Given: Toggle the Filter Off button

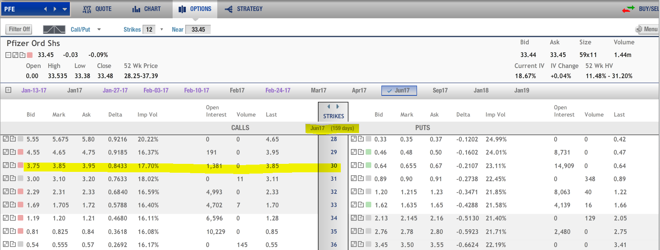Looking at the screenshot, I should pyautogui.click(x=19, y=30).
